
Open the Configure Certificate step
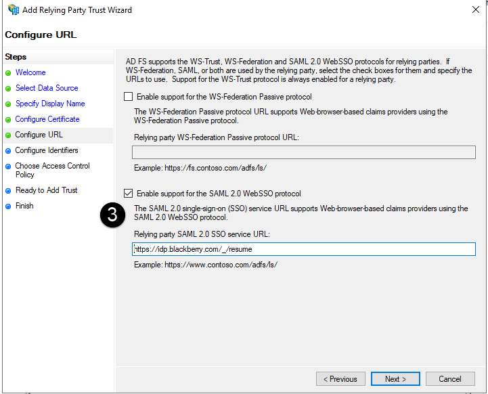pos(47,119)
